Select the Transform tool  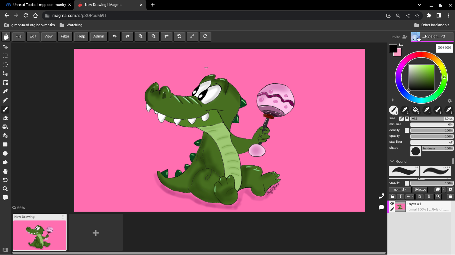point(5,82)
